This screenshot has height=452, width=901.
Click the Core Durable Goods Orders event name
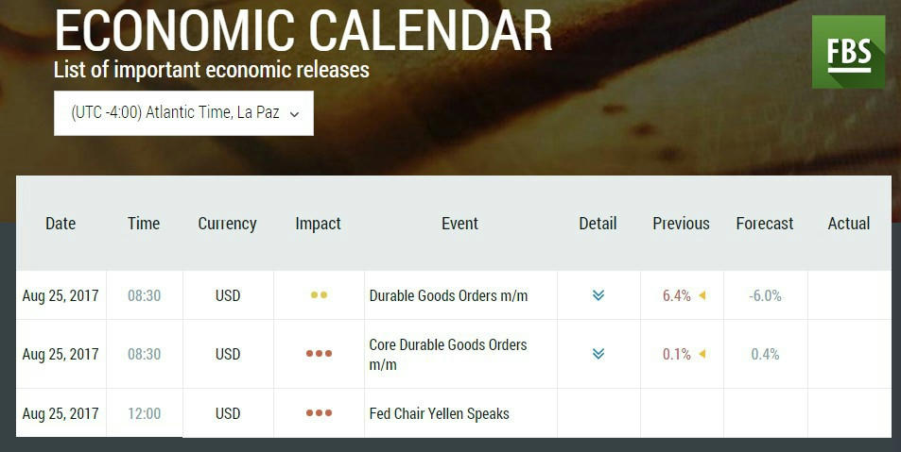pyautogui.click(x=447, y=355)
